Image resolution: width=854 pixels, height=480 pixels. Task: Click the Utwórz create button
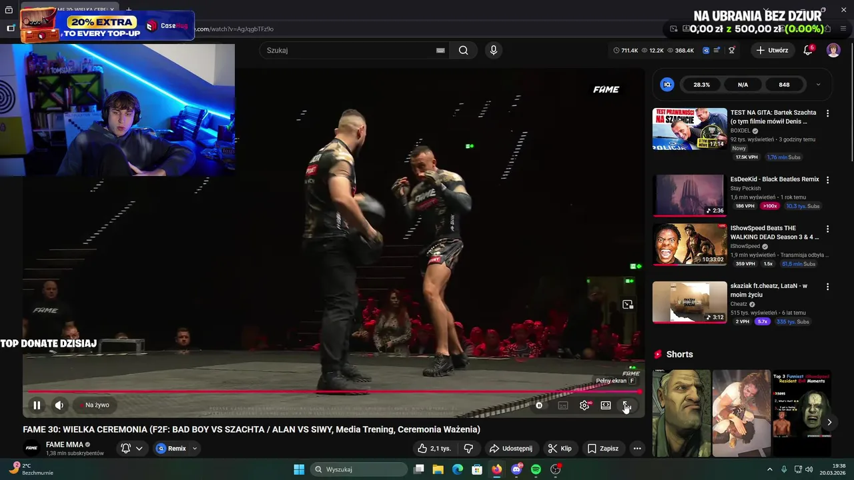[x=772, y=50]
